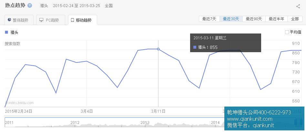
Task: Click the pie chart icon on 整体趋势 tab
Action: point(9,20)
